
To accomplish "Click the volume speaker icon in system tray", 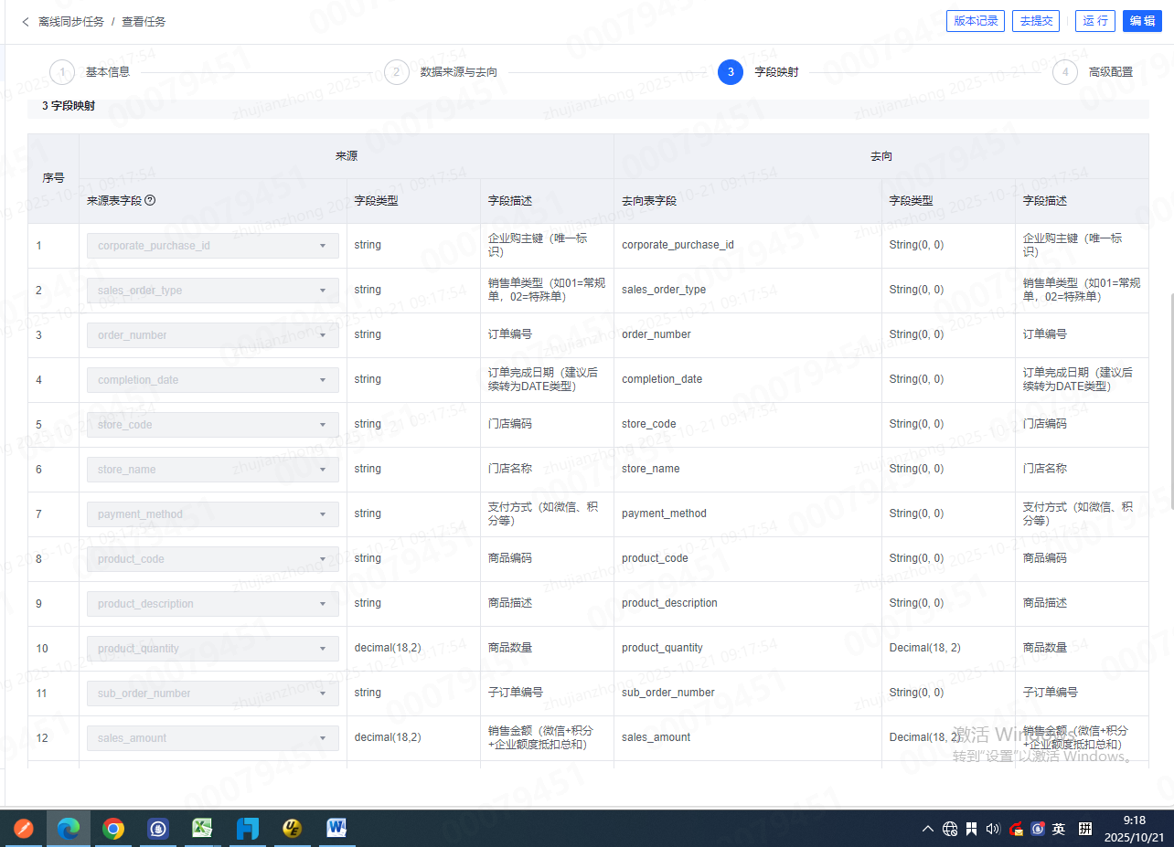I will 993,829.
